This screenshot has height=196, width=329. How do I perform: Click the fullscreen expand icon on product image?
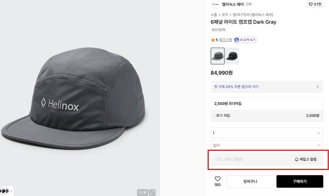point(152,192)
